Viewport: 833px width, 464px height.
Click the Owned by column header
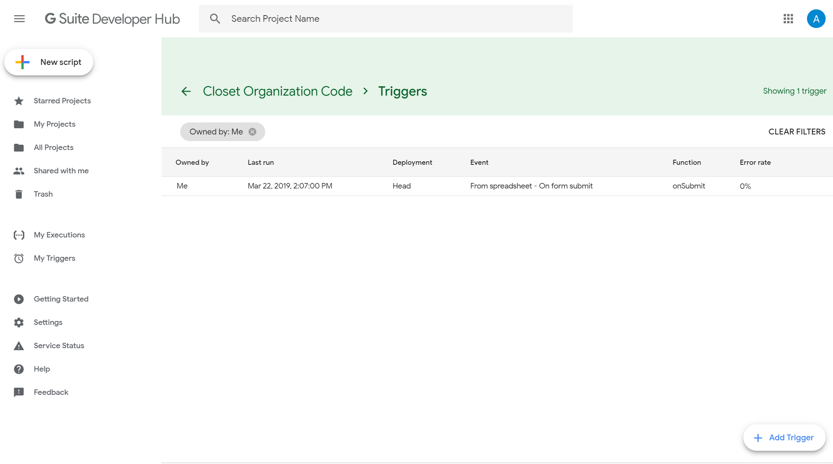click(192, 162)
